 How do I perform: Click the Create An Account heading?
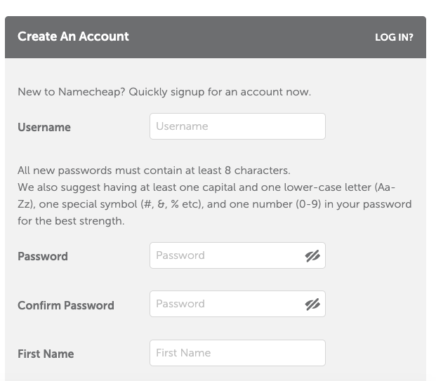73,36
